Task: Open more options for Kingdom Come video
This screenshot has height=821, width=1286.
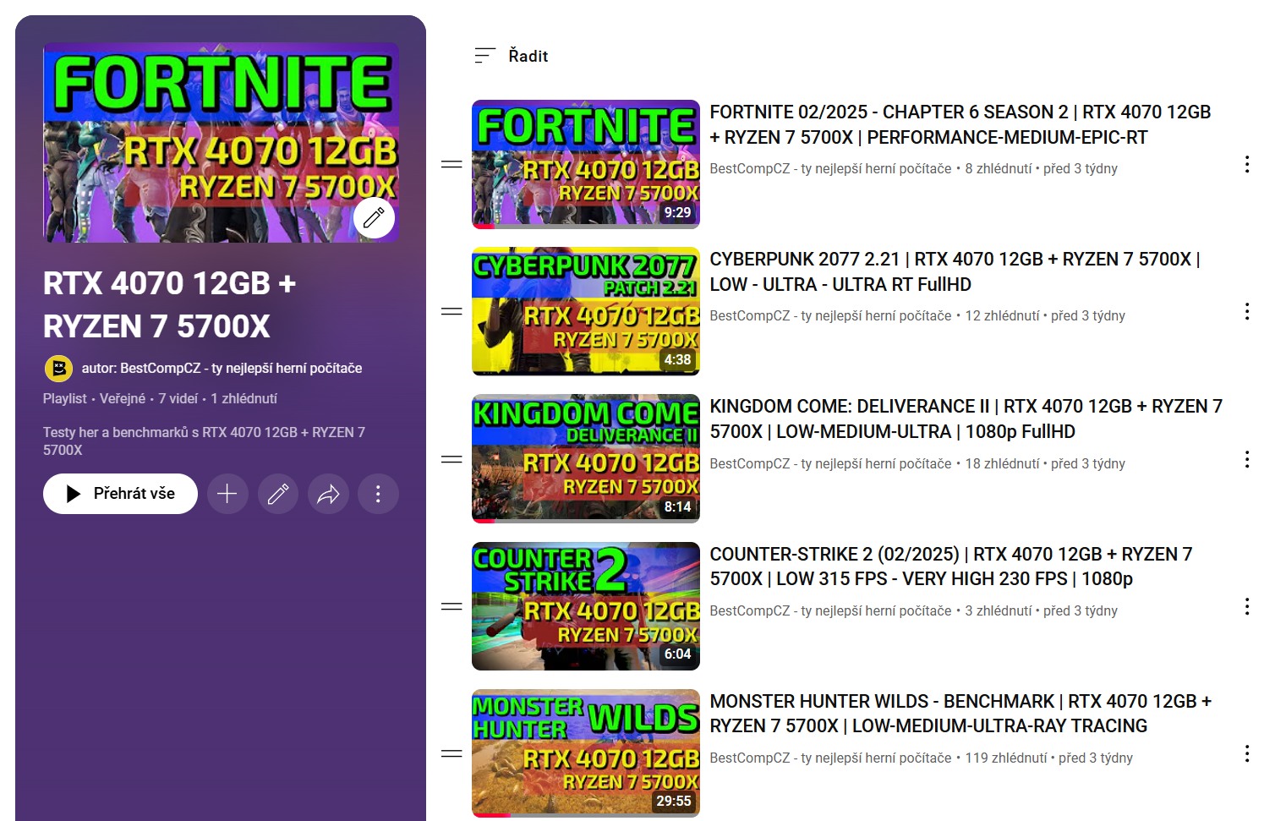Action: coord(1247,459)
